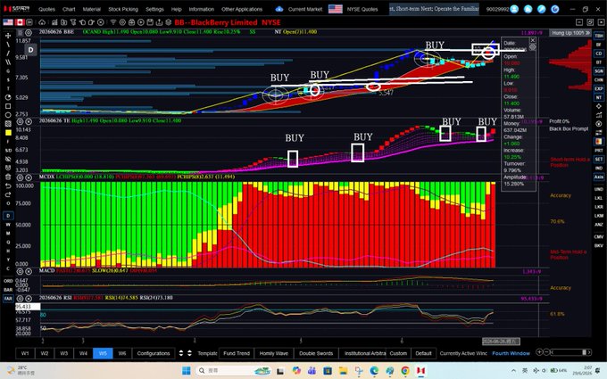Click the play circle icon in the toolbar
This screenshot has width=607, height=379.
(140, 22)
